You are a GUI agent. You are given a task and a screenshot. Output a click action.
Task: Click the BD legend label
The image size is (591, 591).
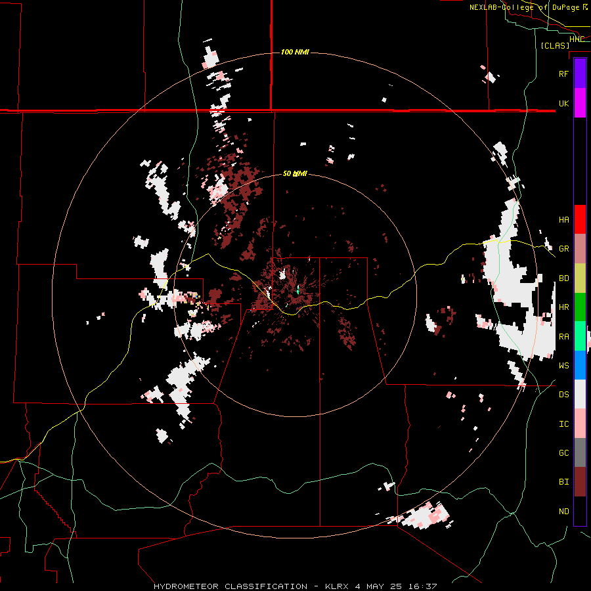[563, 278]
